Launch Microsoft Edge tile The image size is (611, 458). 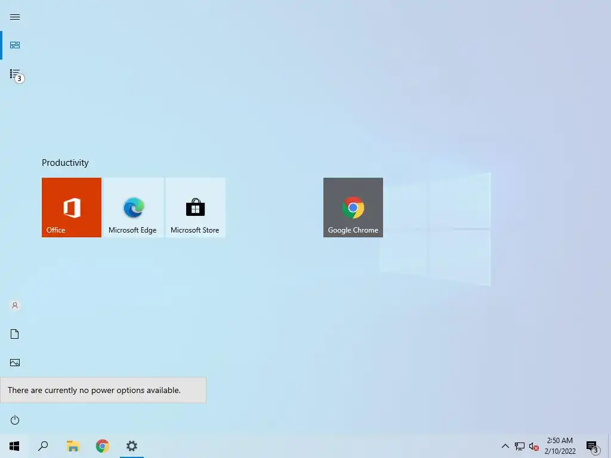(x=133, y=207)
